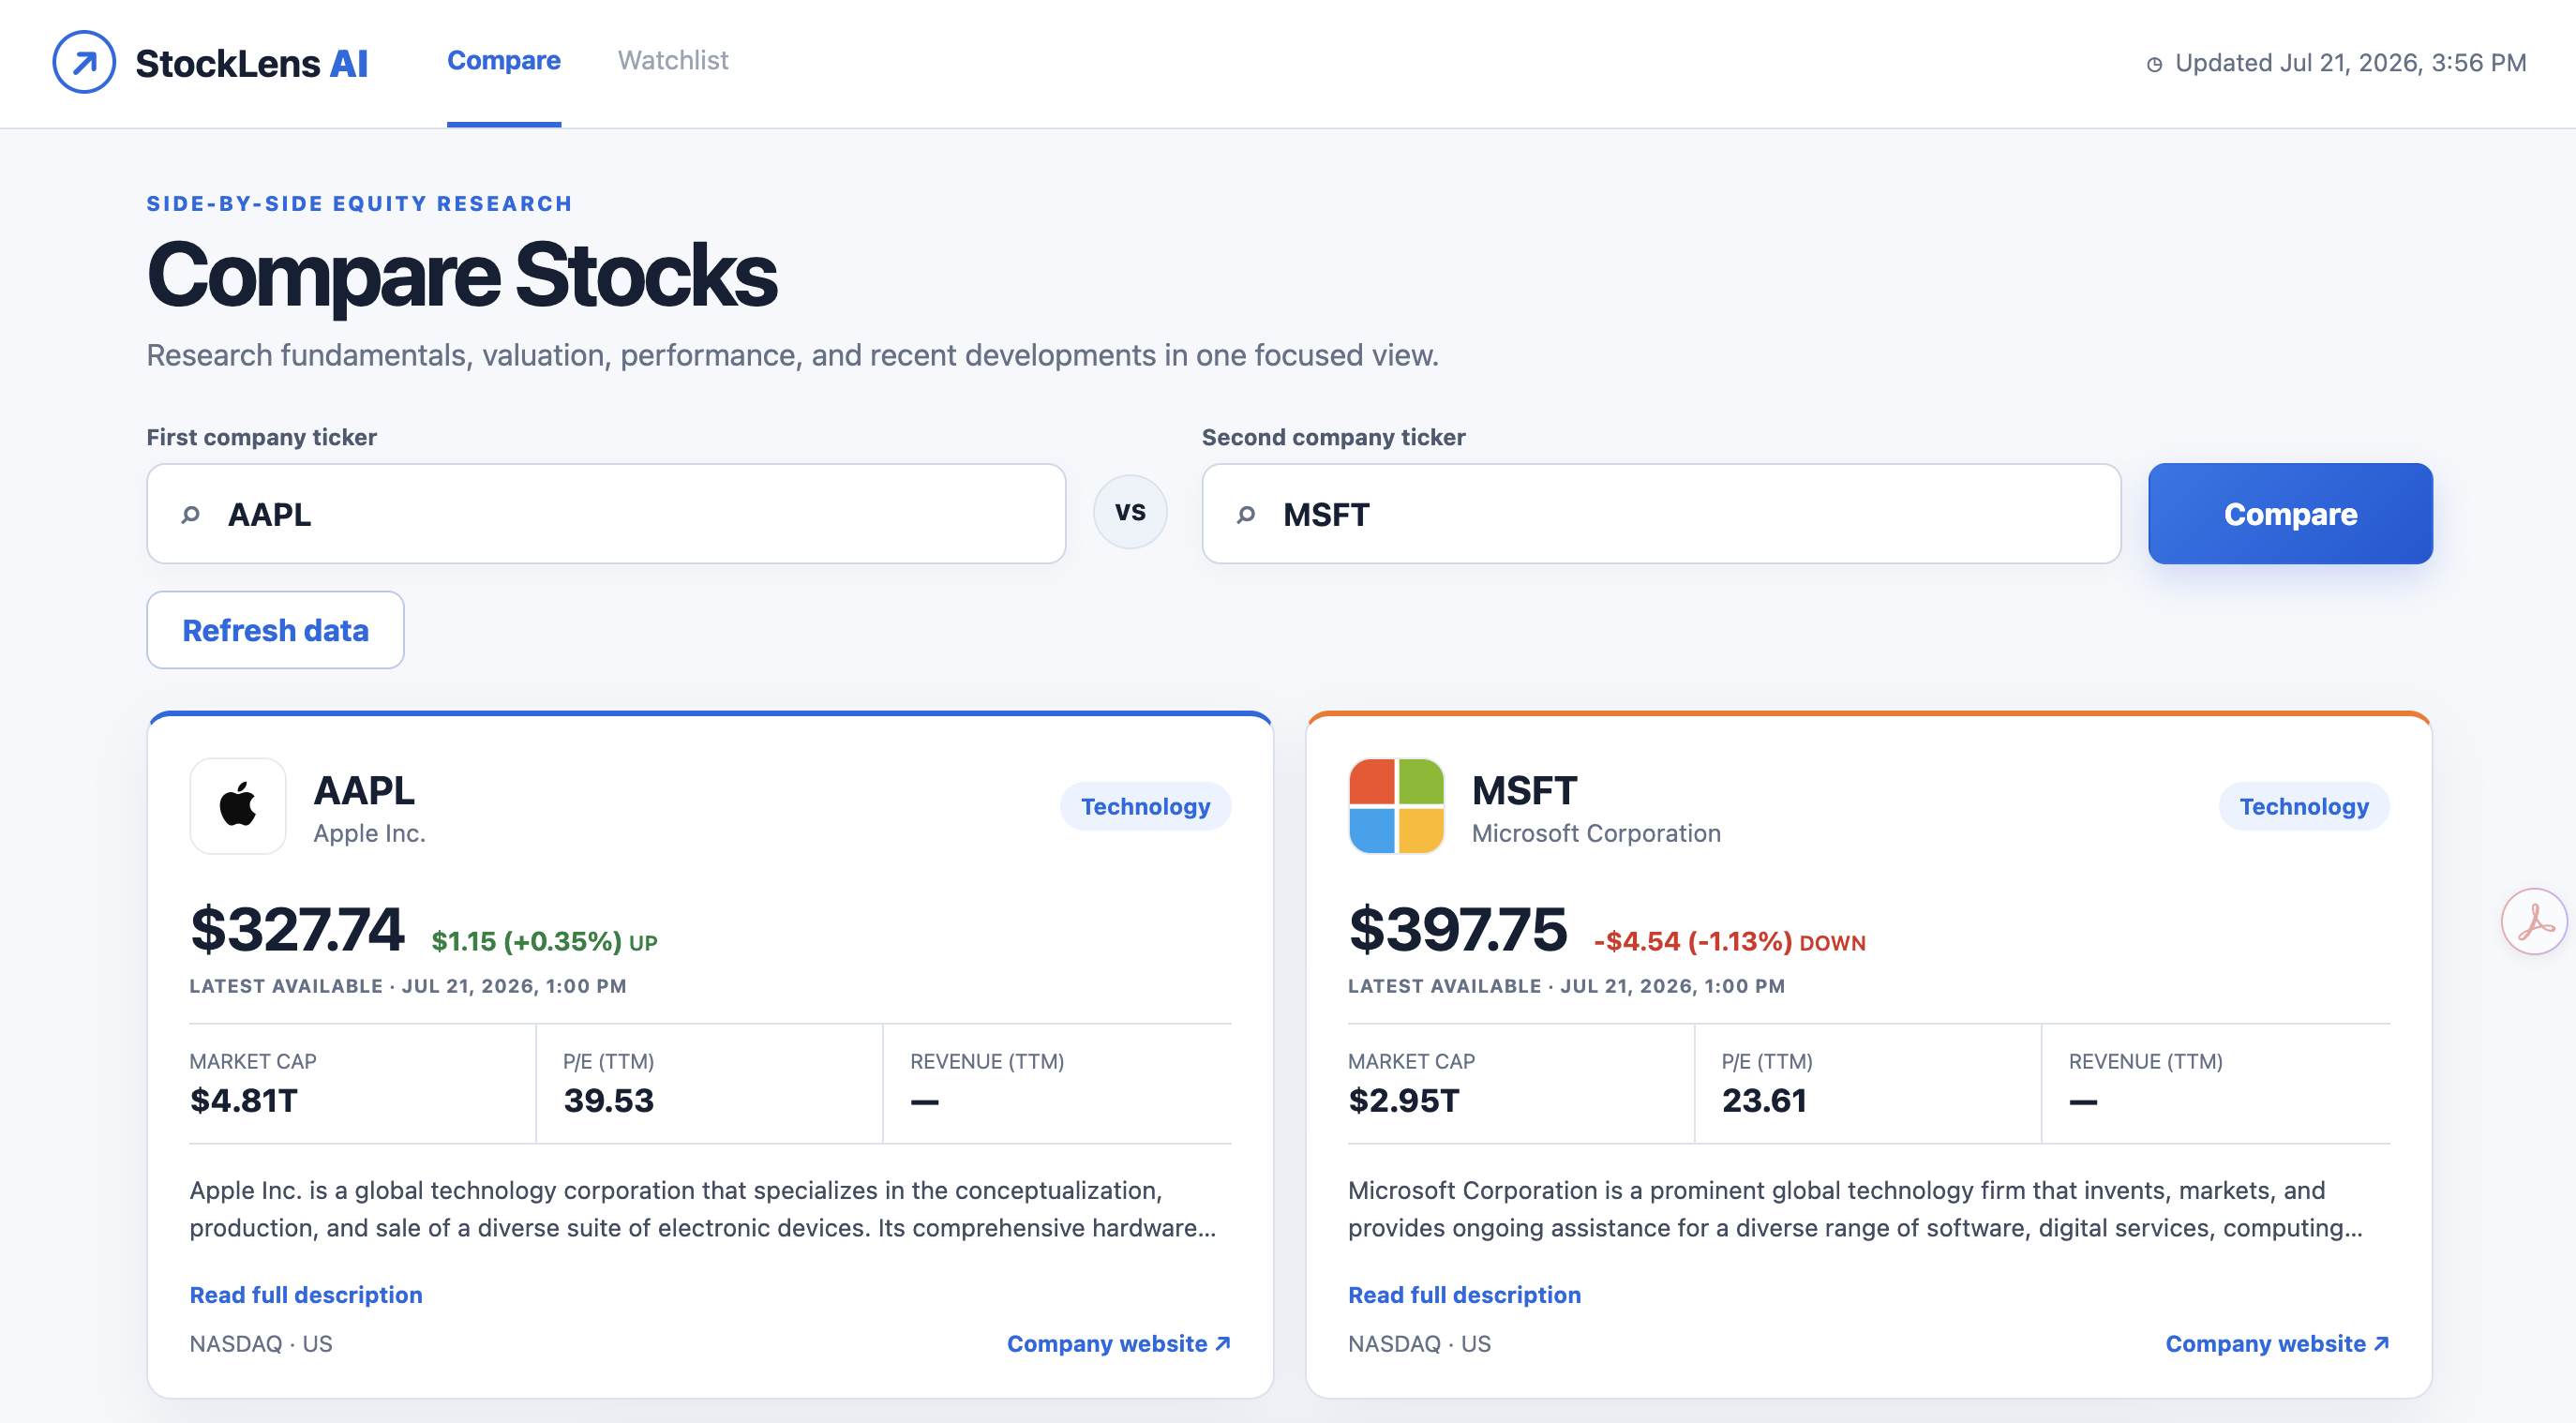Select the Compare tab in header
Viewport: 2576px width, 1423px height.
tap(504, 60)
